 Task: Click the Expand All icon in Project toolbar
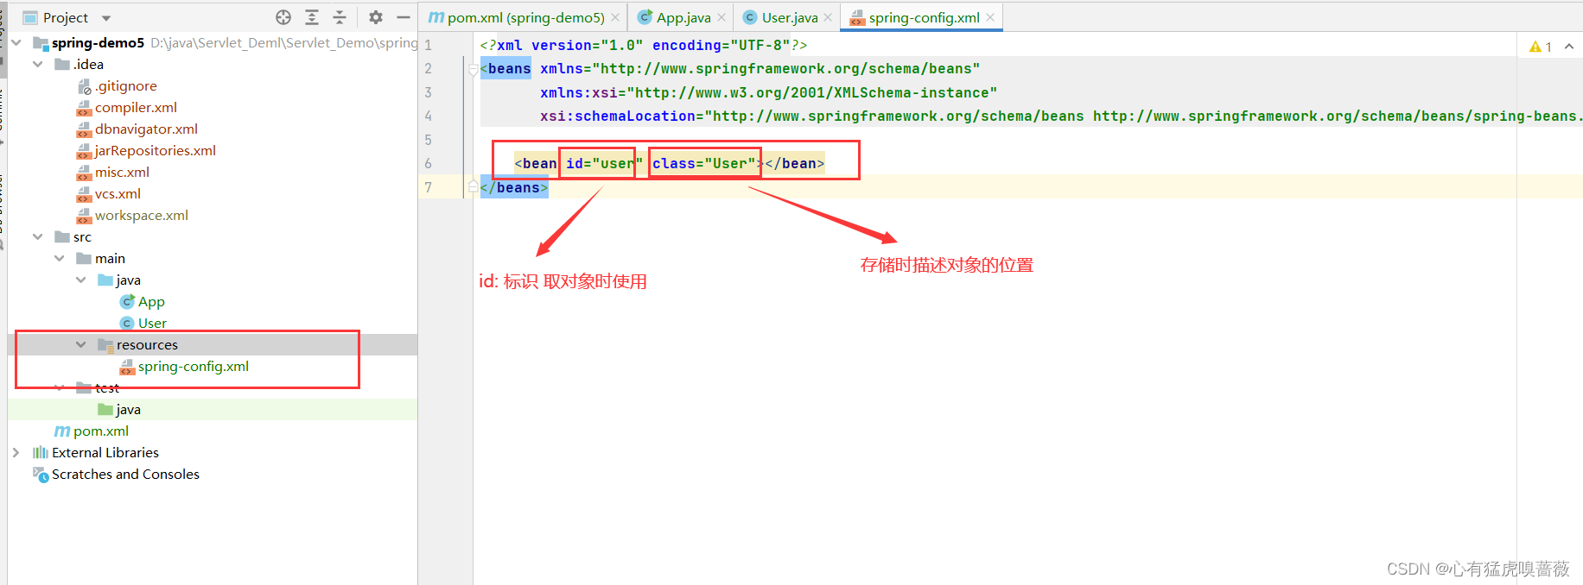click(312, 17)
